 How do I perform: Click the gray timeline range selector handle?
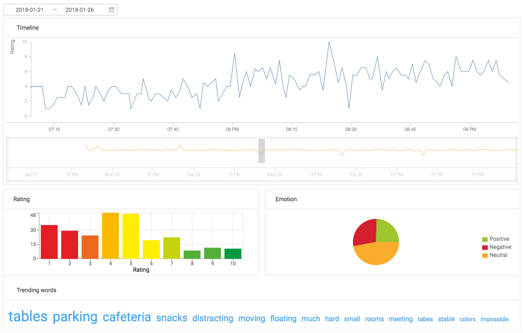(261, 151)
